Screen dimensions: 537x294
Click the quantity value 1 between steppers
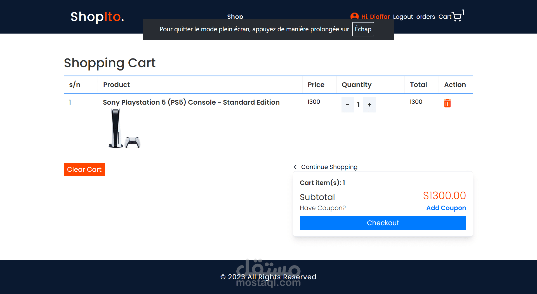click(x=358, y=105)
